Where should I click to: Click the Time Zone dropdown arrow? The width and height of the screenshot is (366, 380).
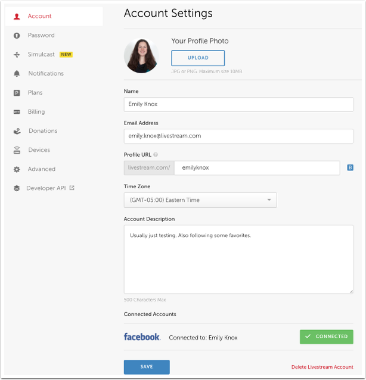(269, 200)
